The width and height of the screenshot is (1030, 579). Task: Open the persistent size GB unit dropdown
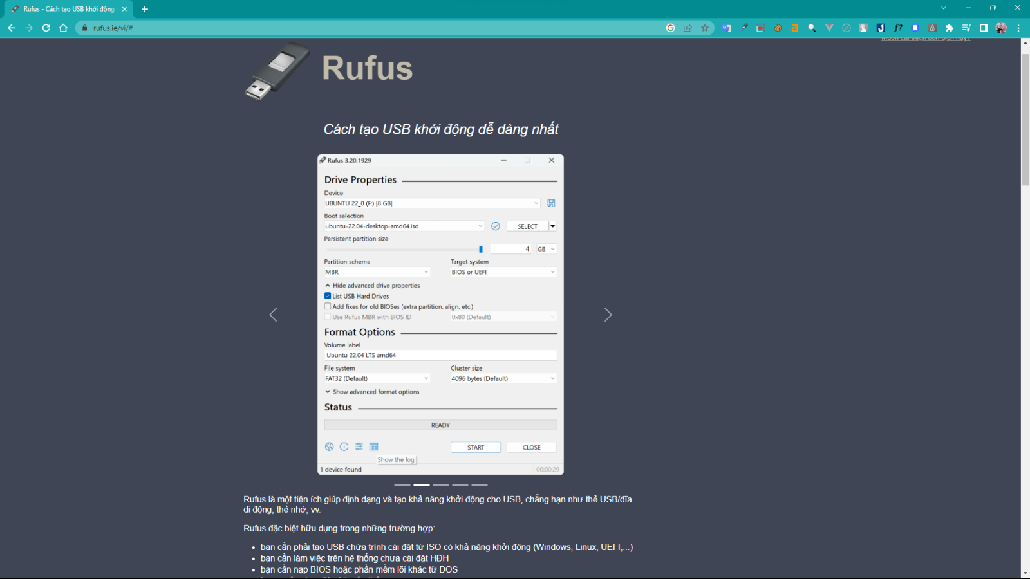547,249
